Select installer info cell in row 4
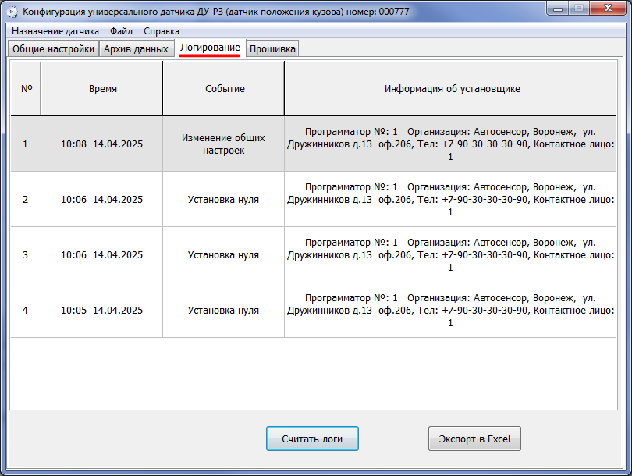Viewport: 632px width, 476px height. click(451, 310)
